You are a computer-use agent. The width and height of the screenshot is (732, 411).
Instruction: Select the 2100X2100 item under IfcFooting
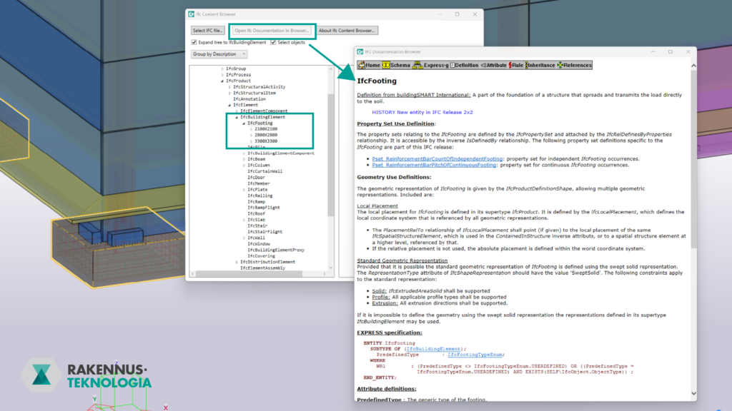point(266,130)
